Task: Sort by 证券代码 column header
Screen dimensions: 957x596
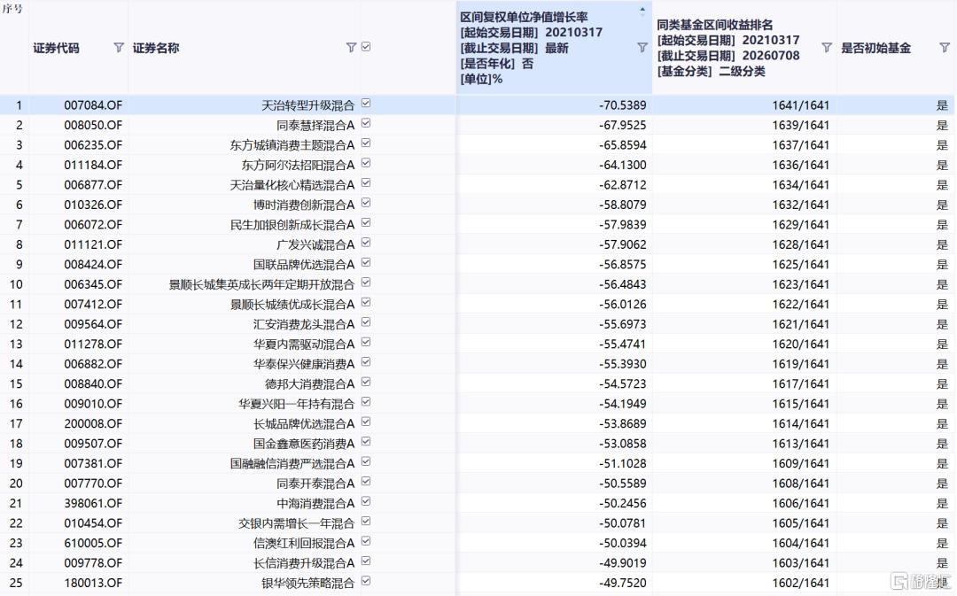Action: [x=56, y=48]
